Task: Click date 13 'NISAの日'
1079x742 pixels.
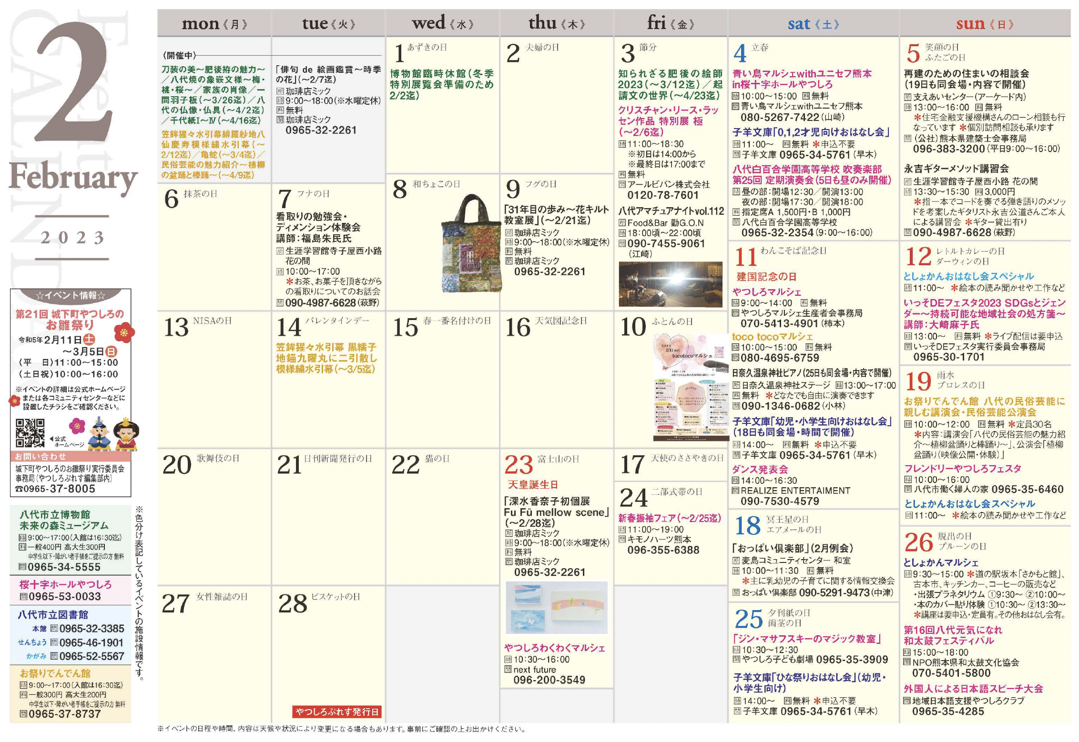Action: [197, 326]
